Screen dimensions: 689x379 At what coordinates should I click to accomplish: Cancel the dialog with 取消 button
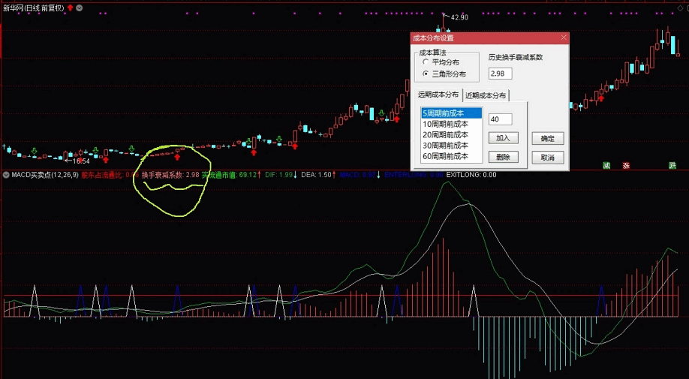click(547, 157)
